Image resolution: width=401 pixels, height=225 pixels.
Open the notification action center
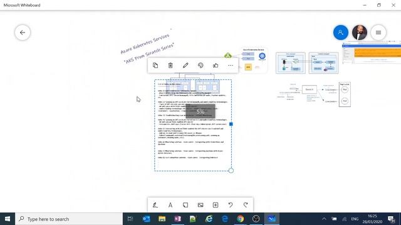(x=392, y=219)
